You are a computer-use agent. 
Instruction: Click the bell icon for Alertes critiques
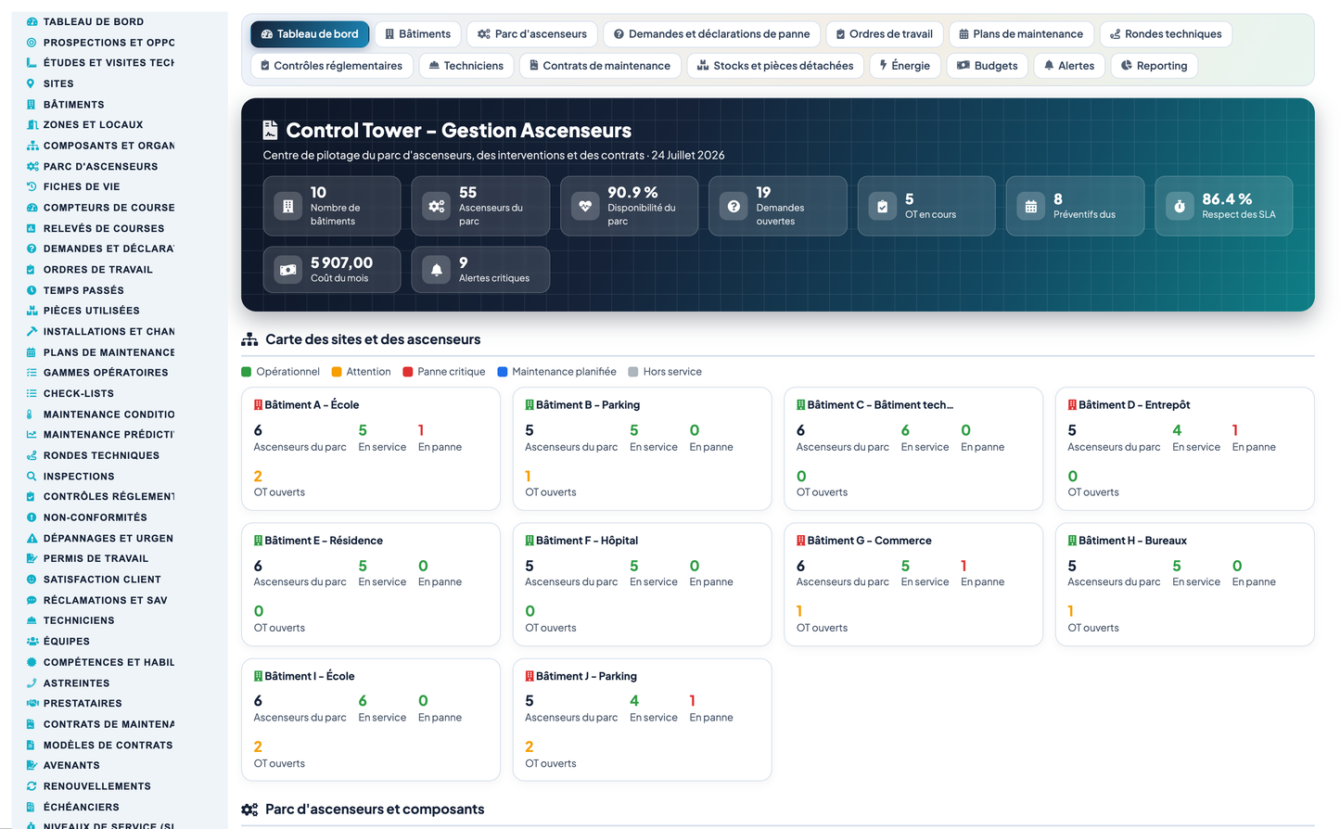[x=437, y=270]
